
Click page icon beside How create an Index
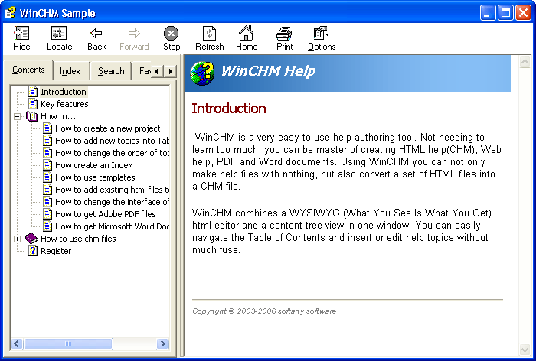tap(47, 165)
